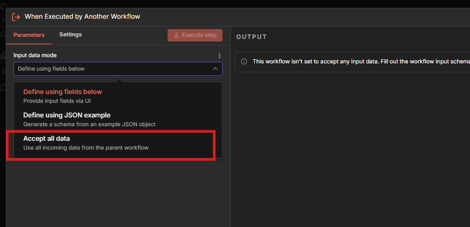Switch to the Settings tab
470x227 pixels.
tap(70, 35)
